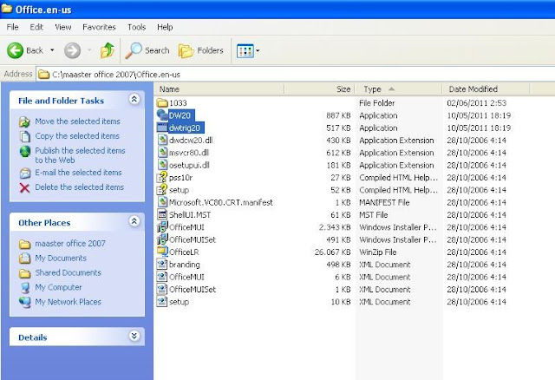Image resolution: width=555 pixels, height=380 pixels.
Task: Open the Views icon in toolbar
Action: click(x=245, y=50)
